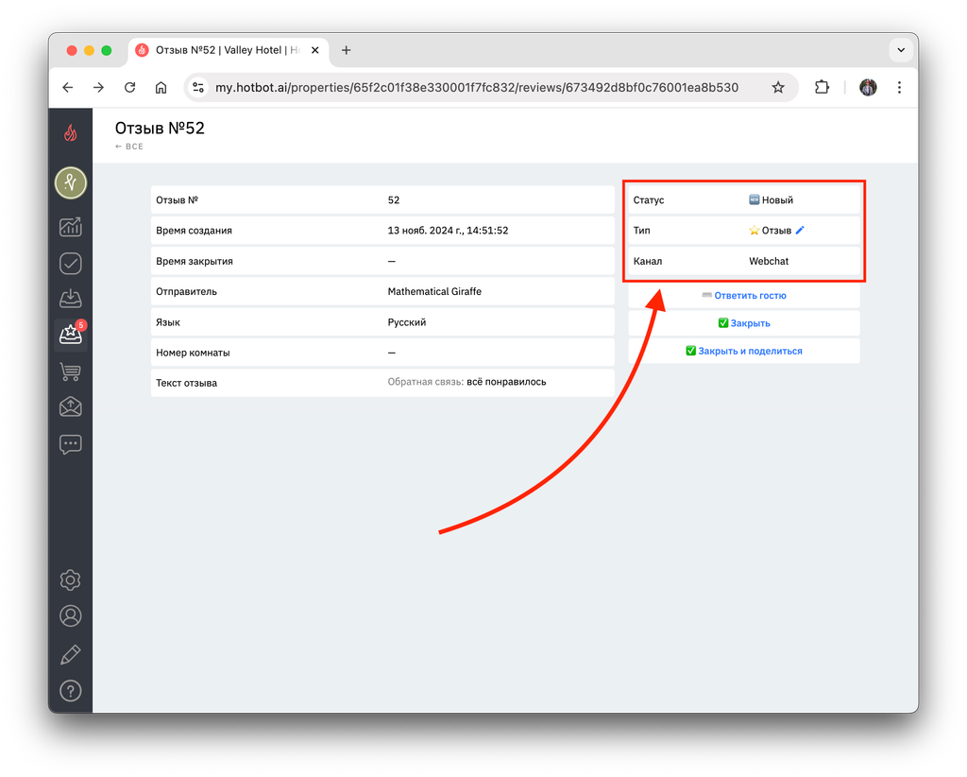Click the Текст отзыва label

[186, 383]
